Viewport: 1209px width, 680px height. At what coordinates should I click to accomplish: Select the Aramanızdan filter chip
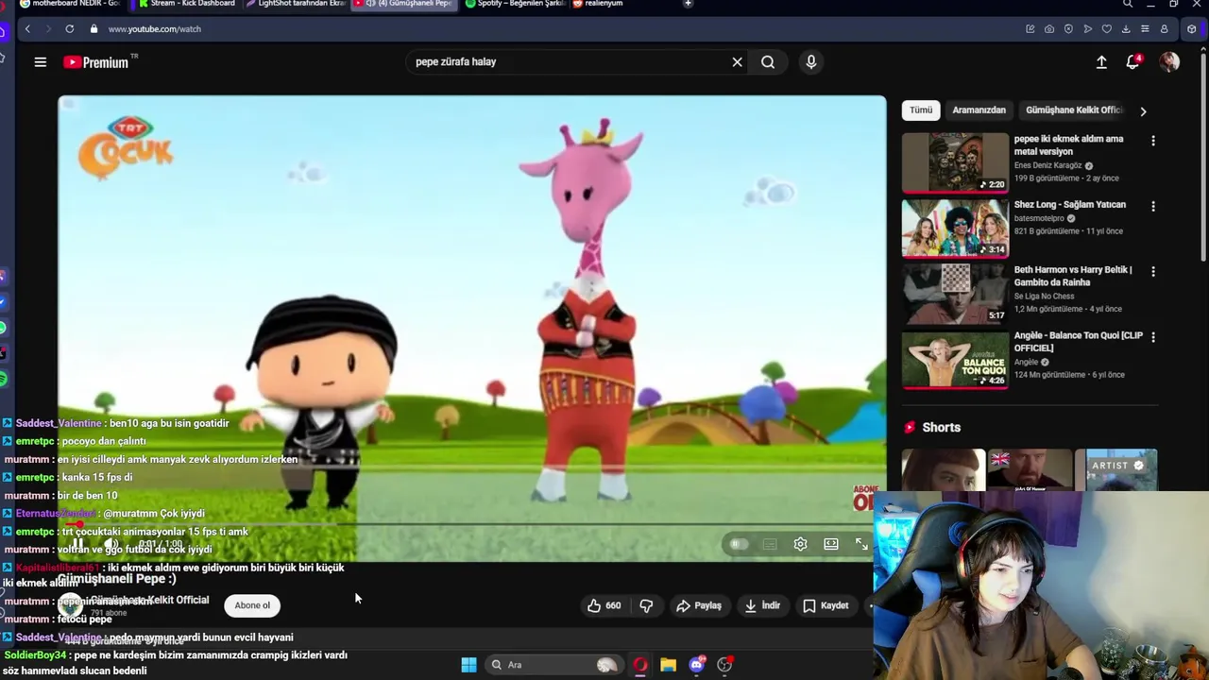979,110
